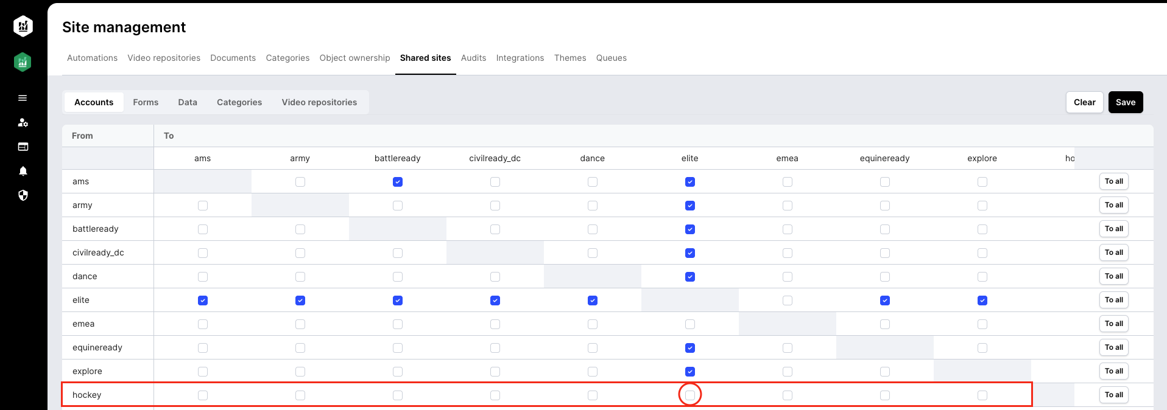Image resolution: width=1167 pixels, height=410 pixels.
Task: Check ams to army checkbox
Action: 300,182
